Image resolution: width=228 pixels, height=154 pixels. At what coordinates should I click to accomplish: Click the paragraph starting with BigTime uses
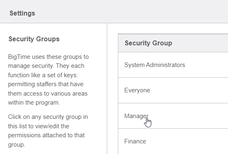(x=48, y=80)
